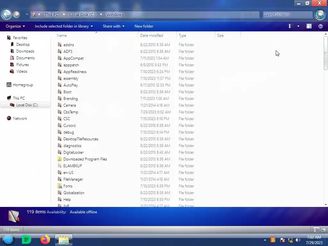328x246 pixels.
Task: Click the search magnifier icon
Action: click(x=320, y=14)
